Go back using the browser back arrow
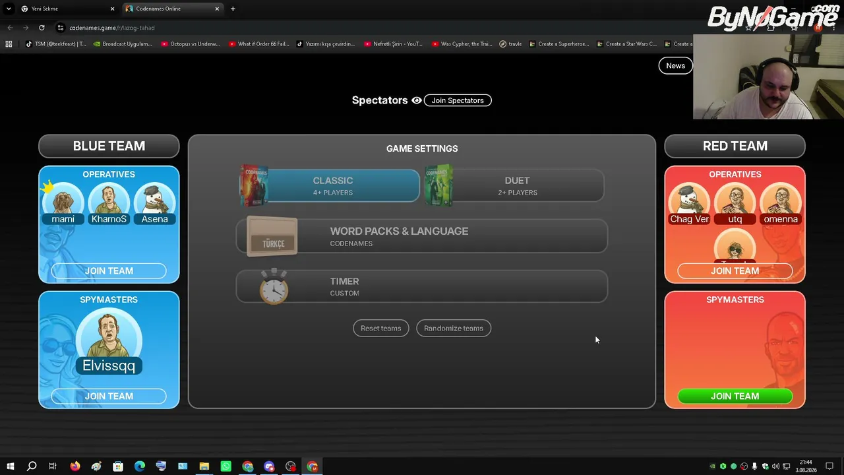Screen dimensions: 844x475 10,28
